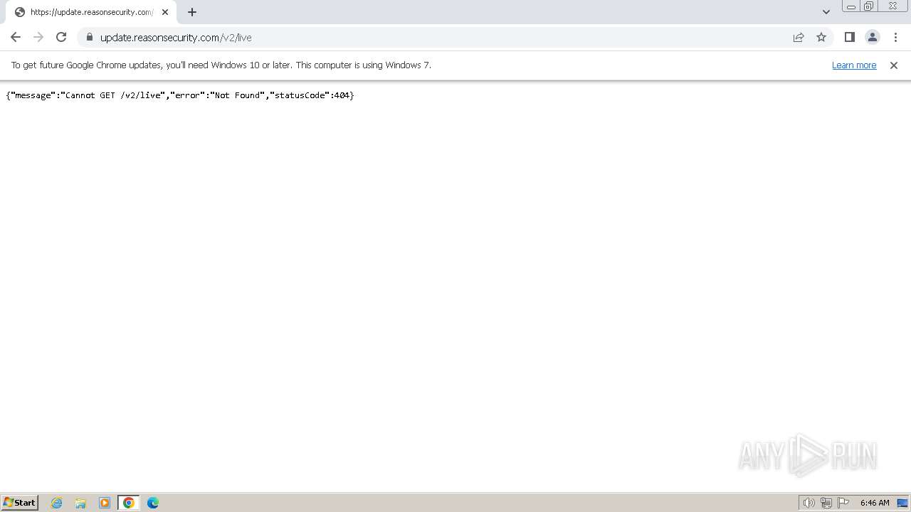911x512 pixels.
Task: Select the Google Chrome taskbar button
Action: pyautogui.click(x=129, y=503)
